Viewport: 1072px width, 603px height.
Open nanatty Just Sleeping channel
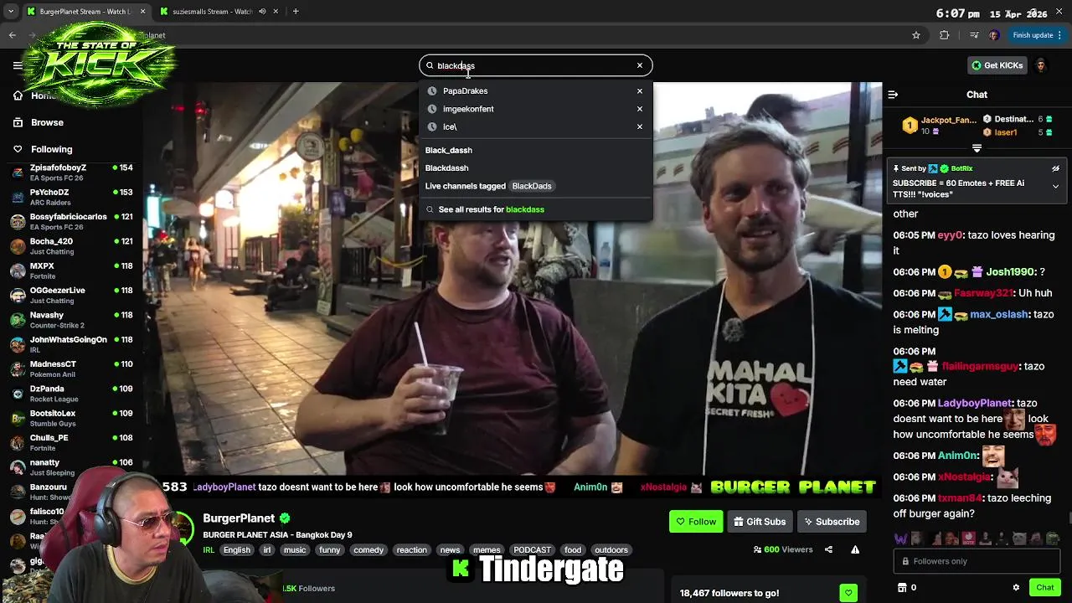(x=71, y=466)
